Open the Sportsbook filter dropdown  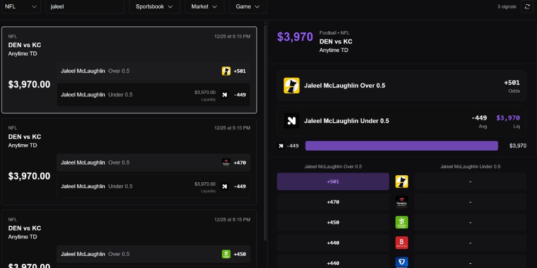coord(155,6)
